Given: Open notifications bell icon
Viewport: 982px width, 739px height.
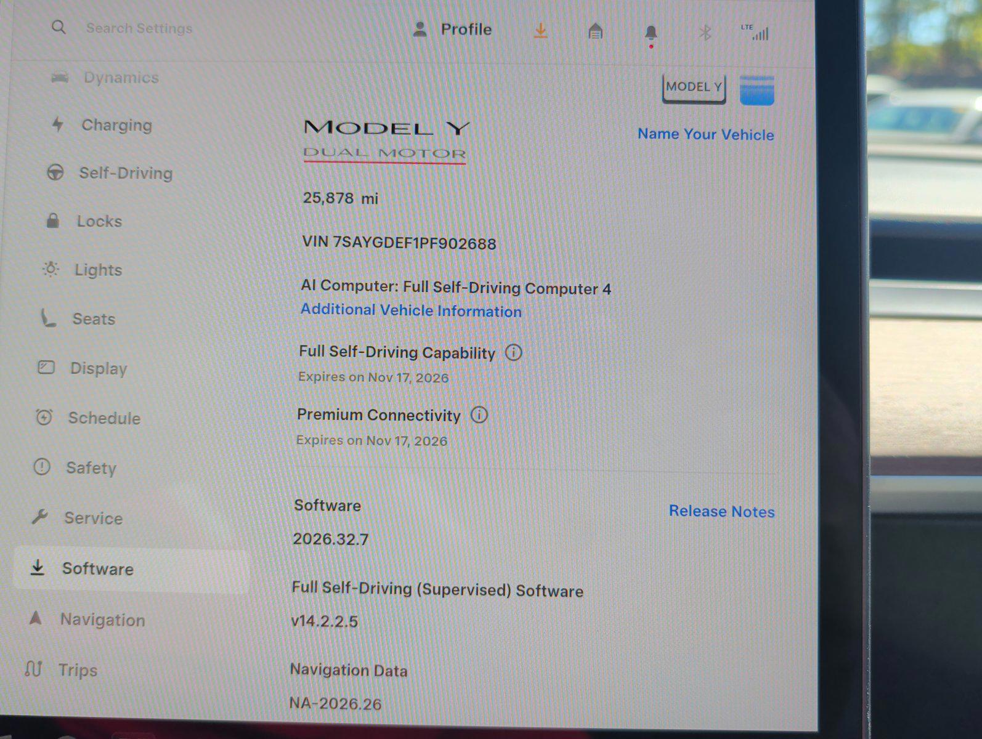Looking at the screenshot, I should pyautogui.click(x=651, y=33).
